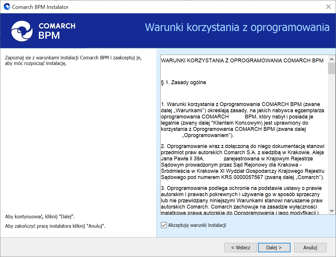Click the label "Akceptuję warunki instalacji"

tap(197, 225)
